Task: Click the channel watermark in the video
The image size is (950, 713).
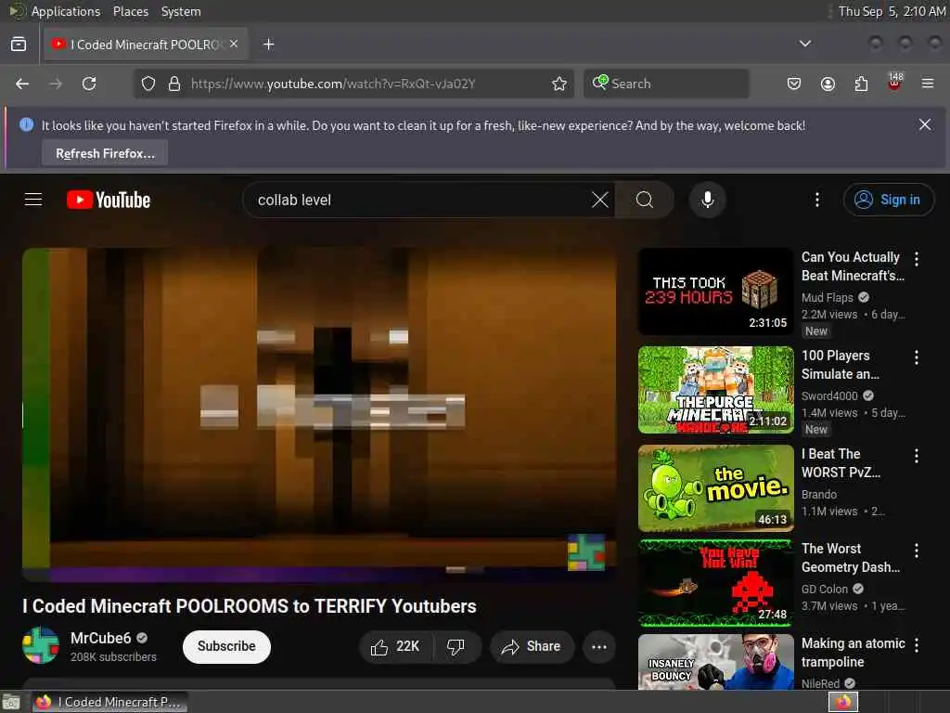Action: point(586,551)
